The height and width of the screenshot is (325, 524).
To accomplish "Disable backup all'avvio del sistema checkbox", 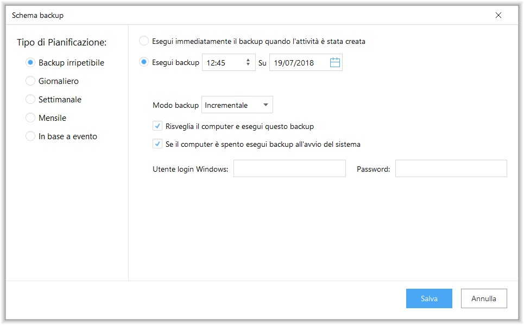I will (x=157, y=144).
